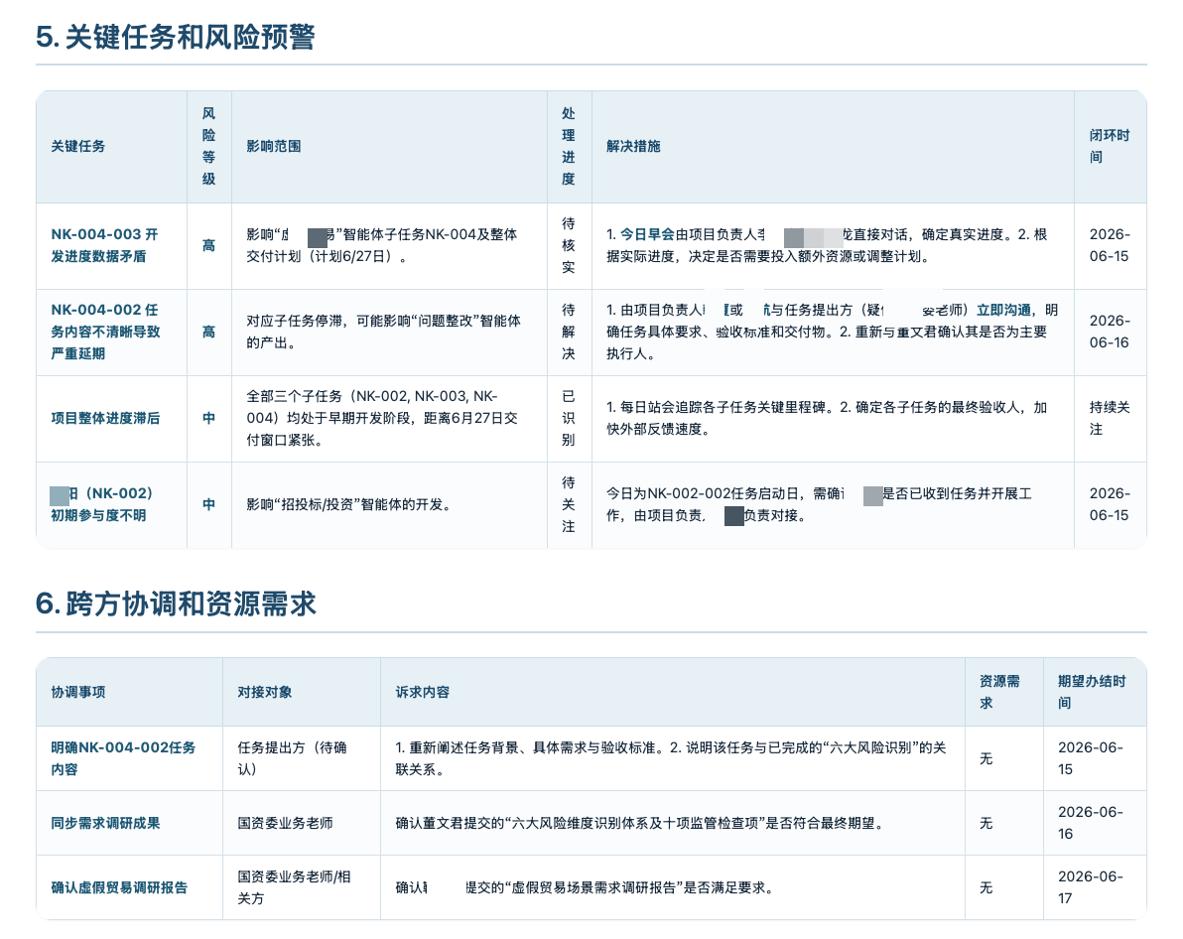Click '高' risk level in NK-004-002 row

tap(209, 332)
